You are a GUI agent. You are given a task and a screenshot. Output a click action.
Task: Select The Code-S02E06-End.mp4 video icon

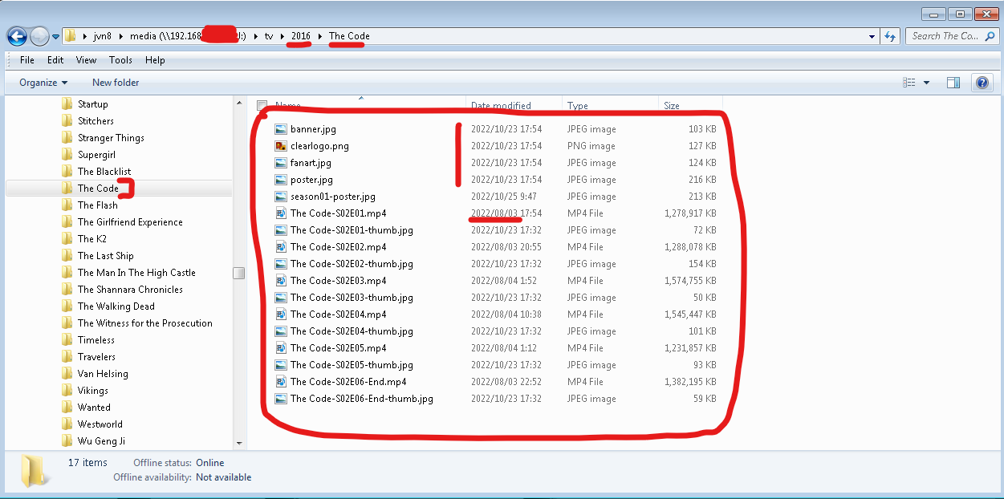click(281, 382)
